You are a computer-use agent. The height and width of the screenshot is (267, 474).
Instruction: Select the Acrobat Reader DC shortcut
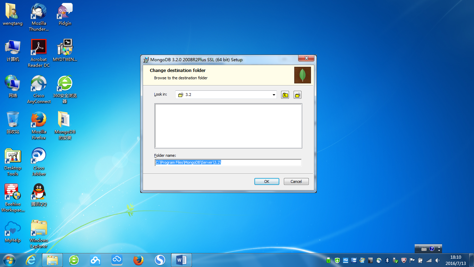(39, 54)
